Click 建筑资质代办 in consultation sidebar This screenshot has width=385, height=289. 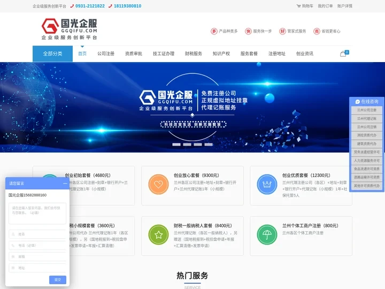pos(367,144)
